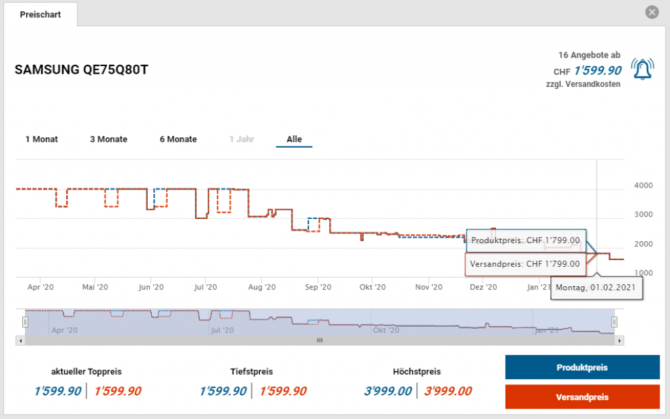
Task: Close the Preischart dialog with the X icon
Action: click(x=651, y=12)
